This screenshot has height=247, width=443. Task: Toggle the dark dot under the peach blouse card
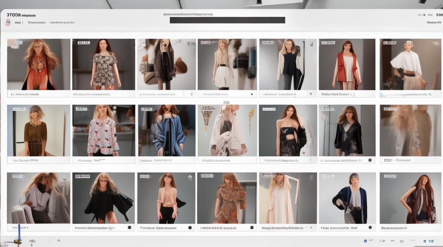pos(190,228)
